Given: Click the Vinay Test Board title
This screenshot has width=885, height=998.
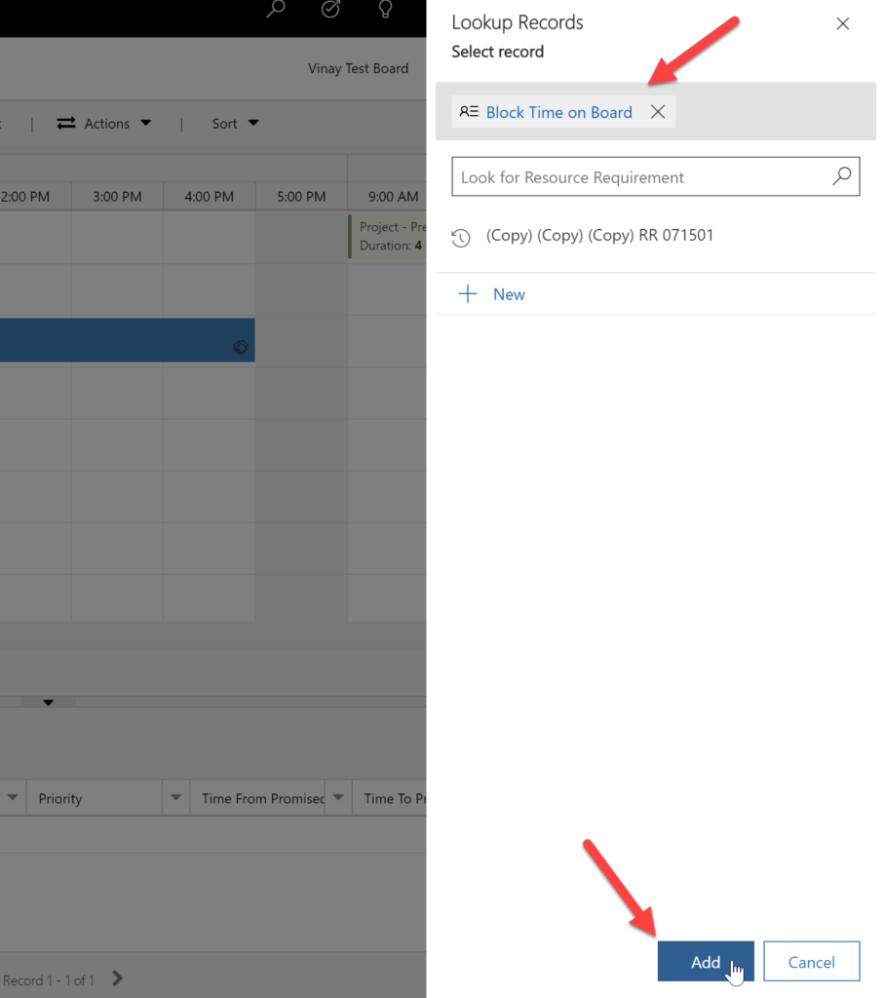Looking at the screenshot, I should click(358, 68).
